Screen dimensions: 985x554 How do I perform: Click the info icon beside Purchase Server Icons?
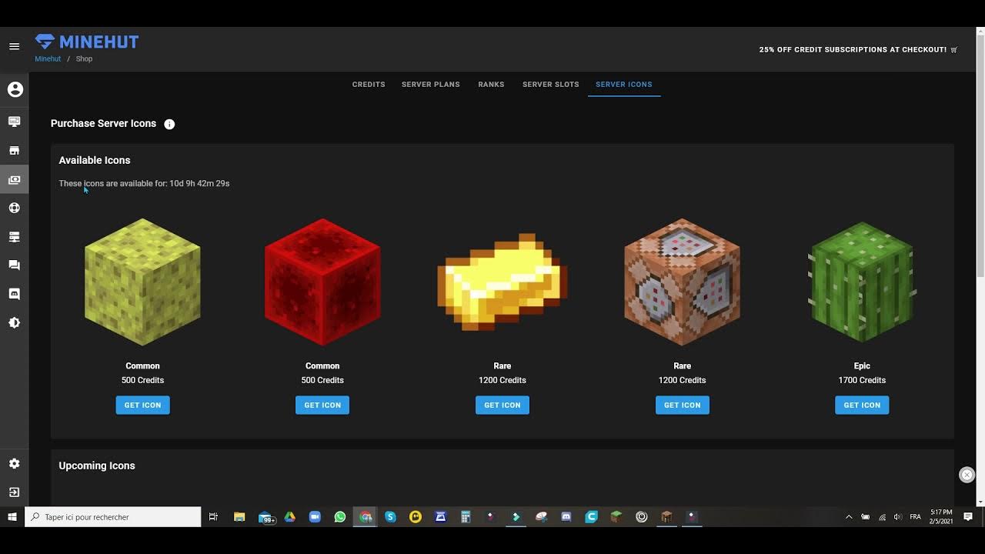coord(169,124)
